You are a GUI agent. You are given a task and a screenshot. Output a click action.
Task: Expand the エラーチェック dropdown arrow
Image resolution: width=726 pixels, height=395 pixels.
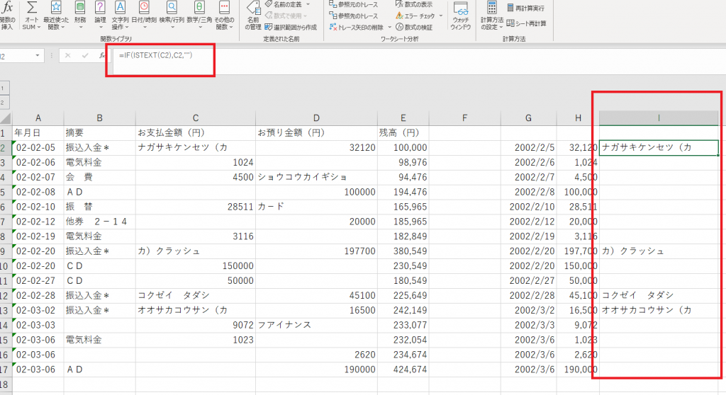click(441, 16)
